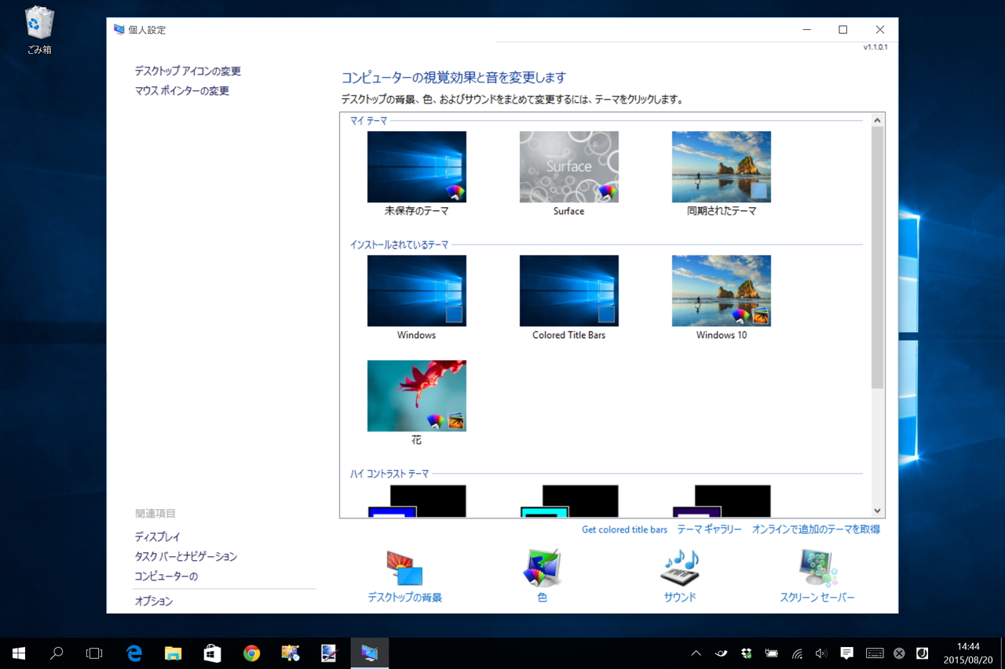Open the Action Center notification icon

click(846, 653)
